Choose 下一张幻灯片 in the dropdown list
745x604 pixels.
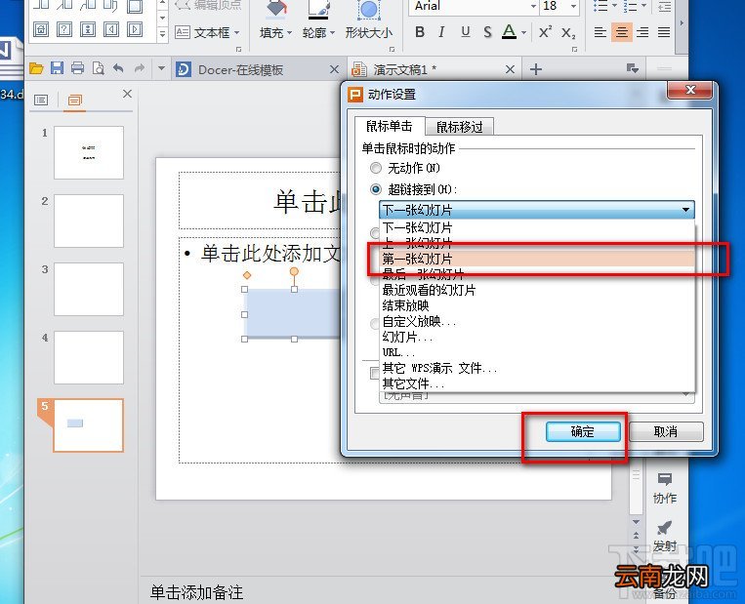coord(537,227)
